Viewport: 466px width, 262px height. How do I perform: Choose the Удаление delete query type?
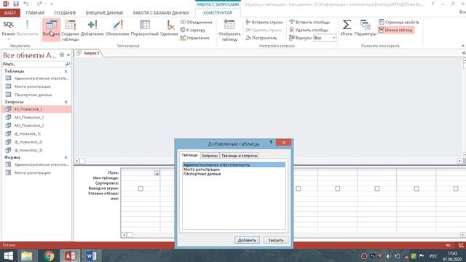coord(169,28)
